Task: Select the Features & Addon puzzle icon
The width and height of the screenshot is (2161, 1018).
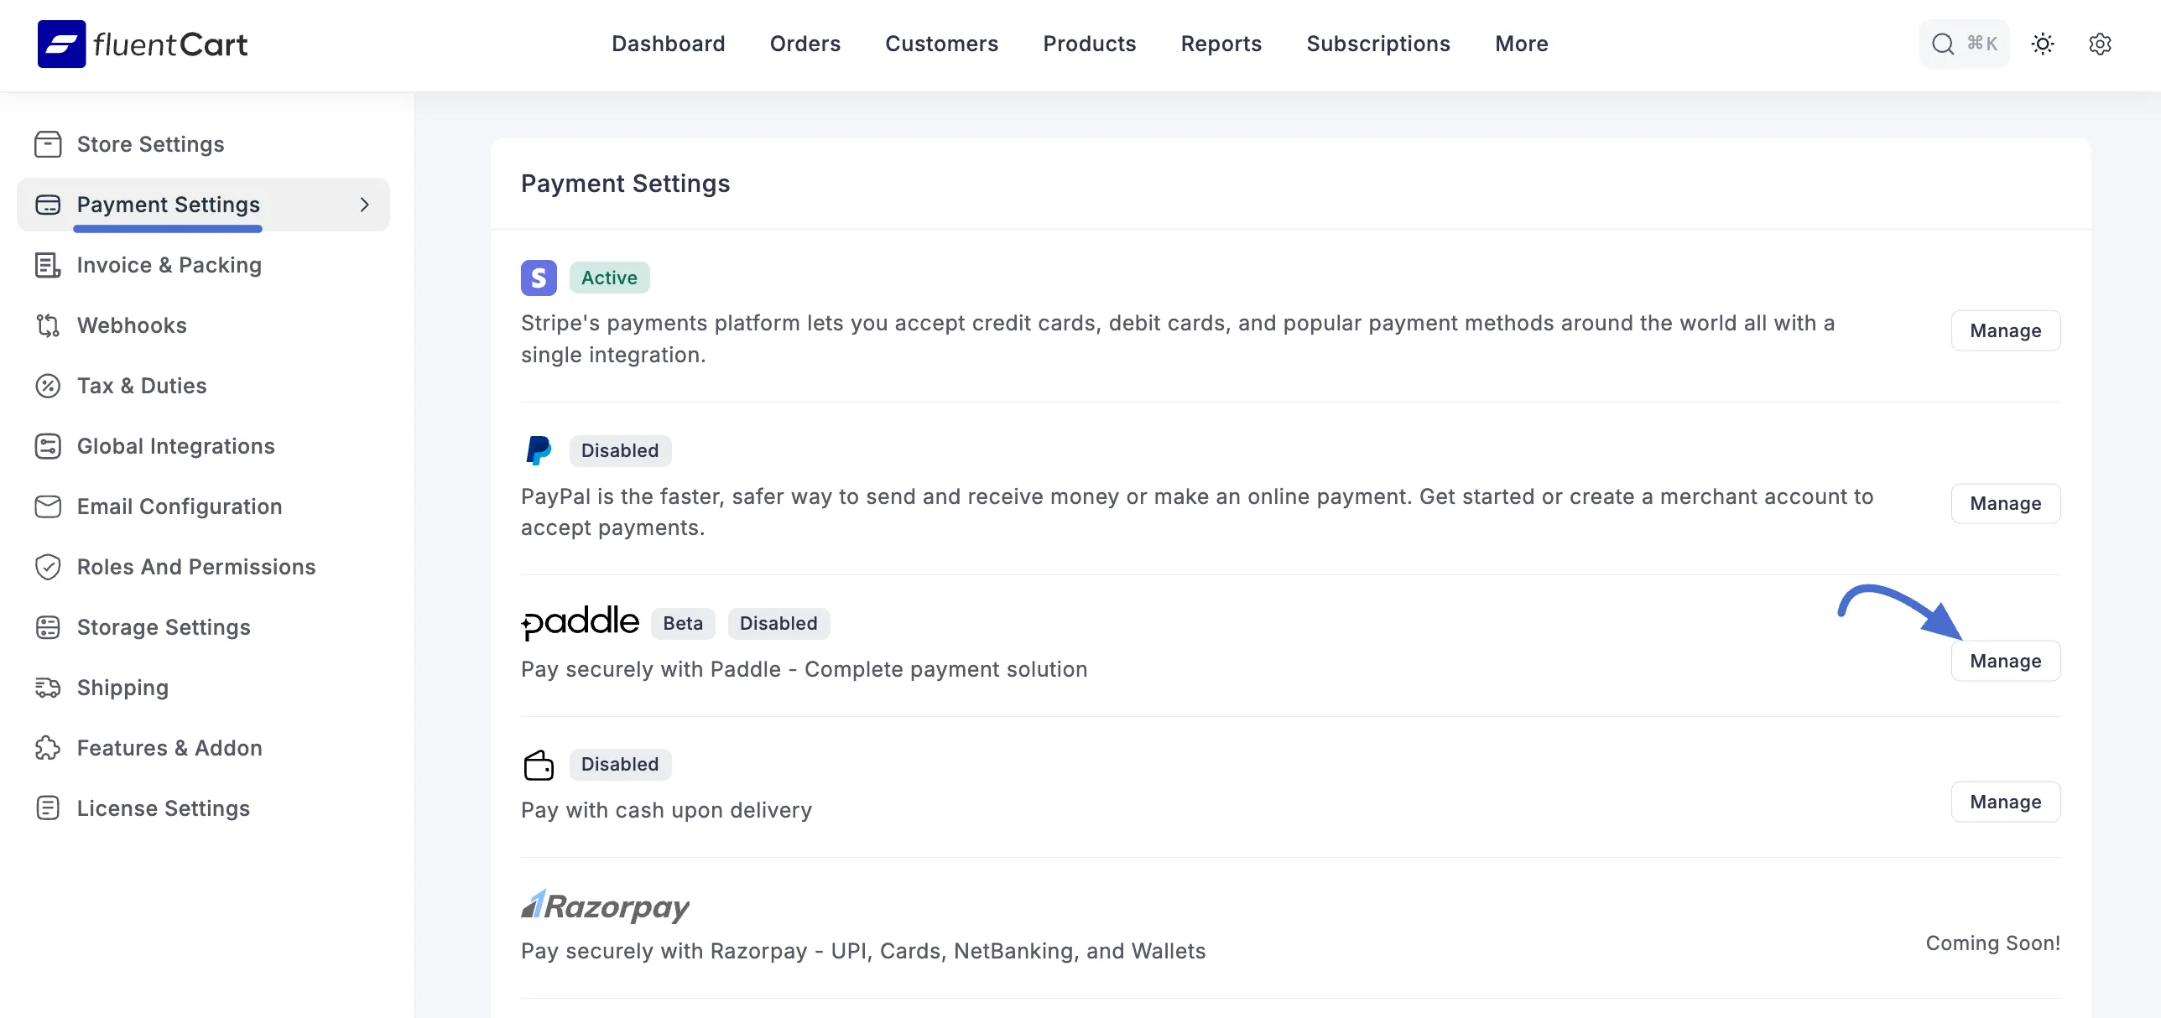Action: point(48,748)
